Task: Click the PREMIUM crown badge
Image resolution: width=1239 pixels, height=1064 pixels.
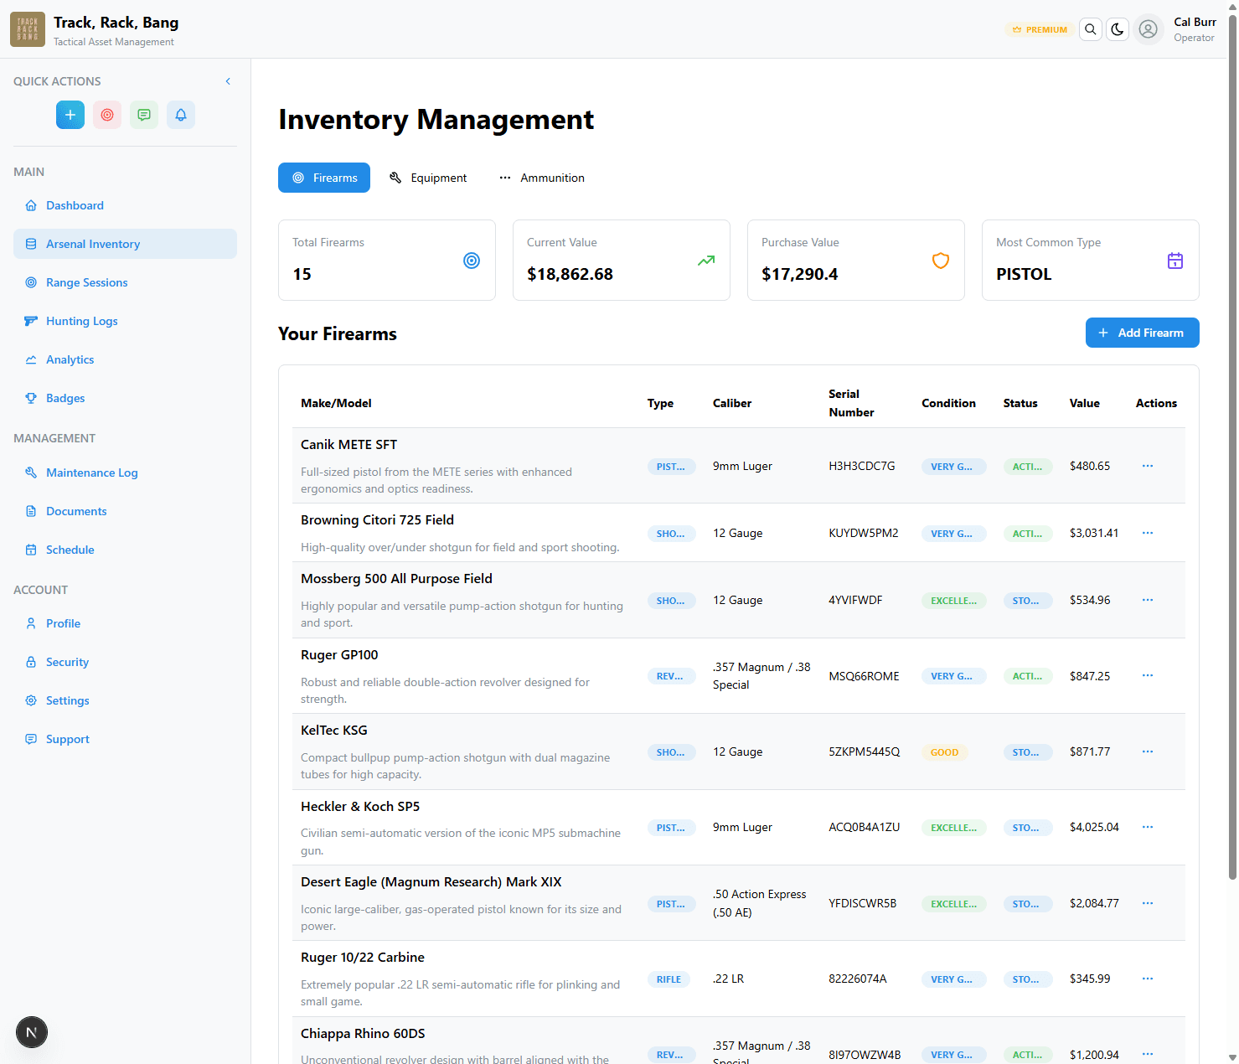Action: [x=1040, y=29]
